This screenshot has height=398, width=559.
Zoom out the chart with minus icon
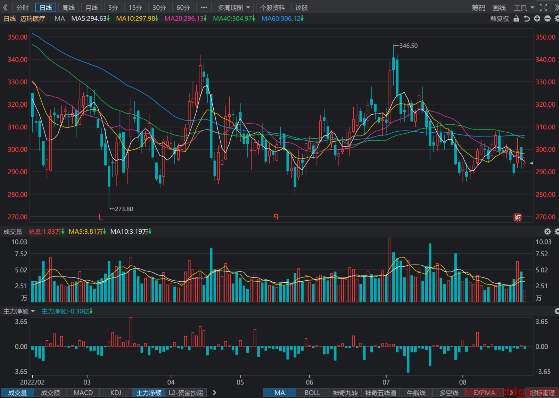pyautogui.click(x=548, y=19)
